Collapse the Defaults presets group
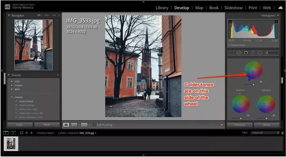The width and height of the screenshot is (286, 157). pyautogui.click(x=12, y=97)
